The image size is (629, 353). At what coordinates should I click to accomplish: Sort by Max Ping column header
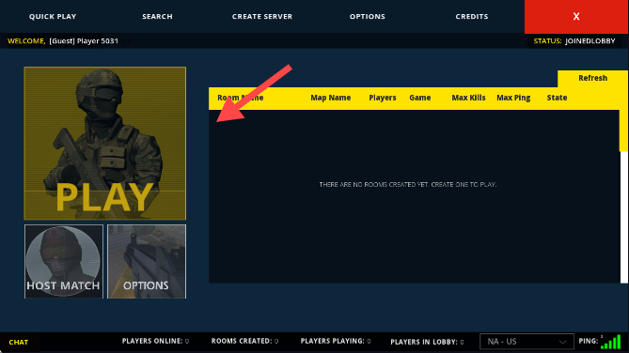(x=513, y=98)
